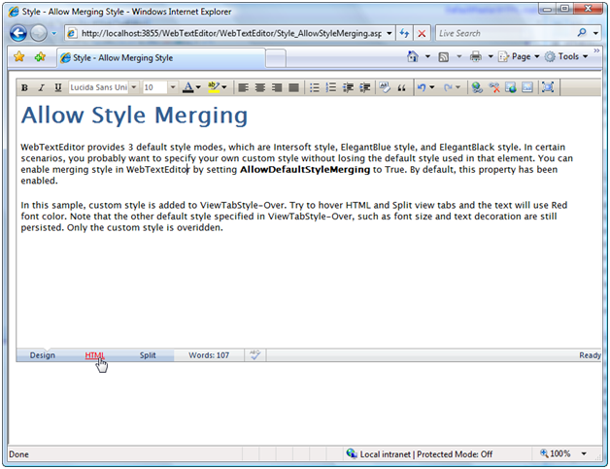Switch to the HTML view tab
The width and height of the screenshot is (610, 469).
tap(94, 355)
